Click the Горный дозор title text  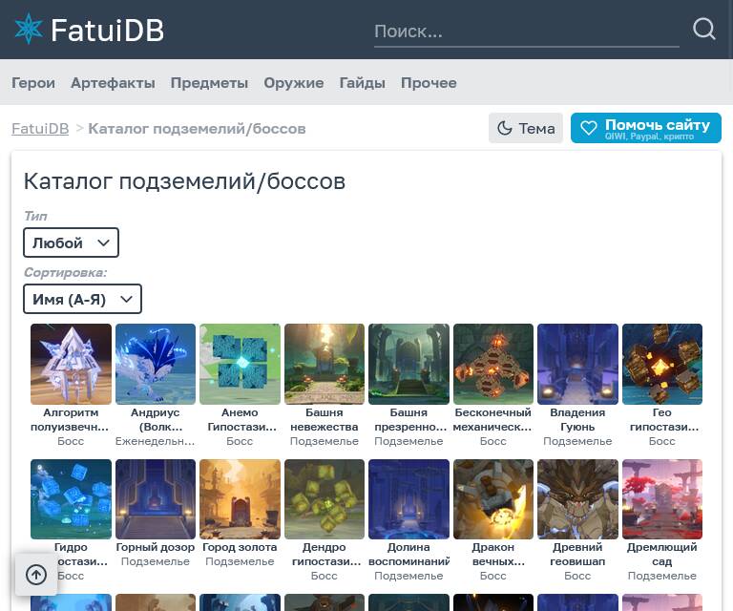click(x=156, y=547)
